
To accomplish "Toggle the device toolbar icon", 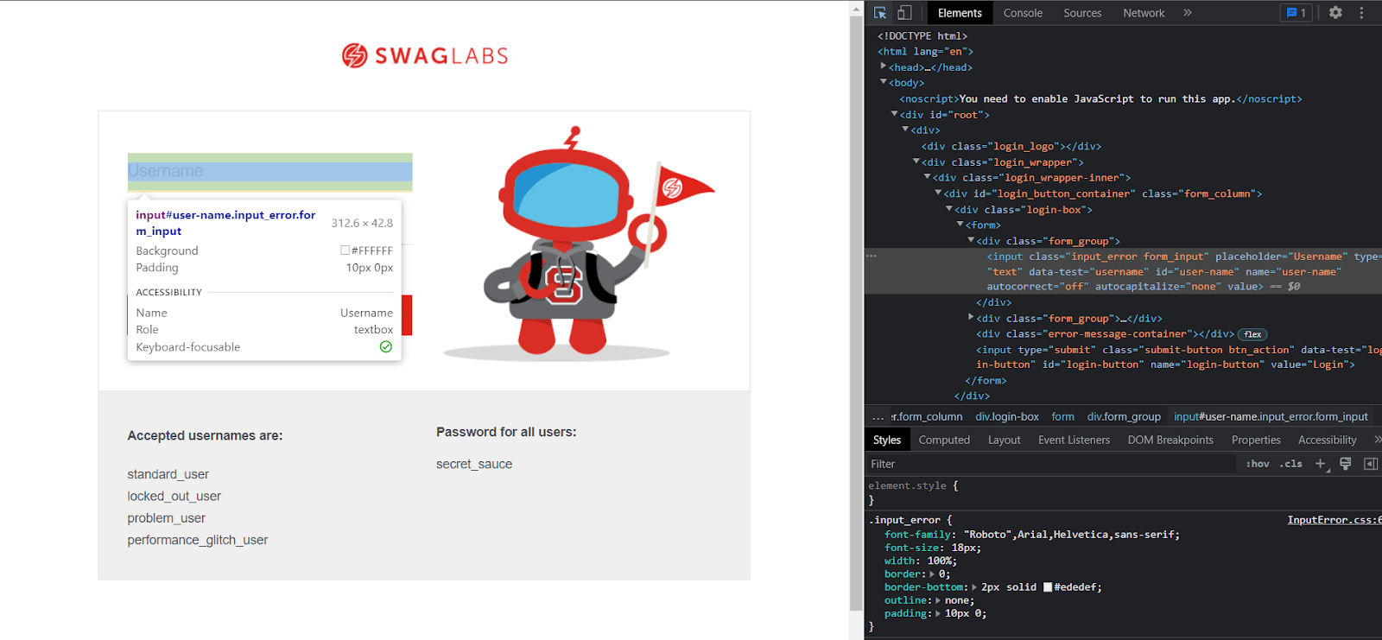I will [x=904, y=13].
